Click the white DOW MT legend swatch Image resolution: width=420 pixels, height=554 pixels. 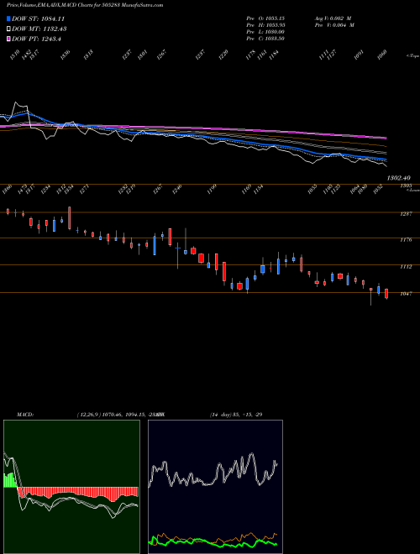coord(8,29)
